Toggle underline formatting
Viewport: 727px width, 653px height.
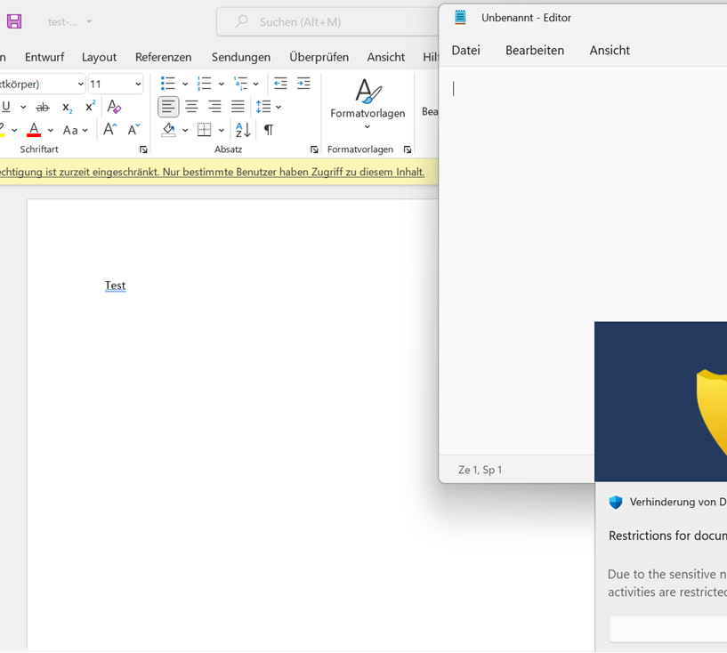click(x=6, y=107)
